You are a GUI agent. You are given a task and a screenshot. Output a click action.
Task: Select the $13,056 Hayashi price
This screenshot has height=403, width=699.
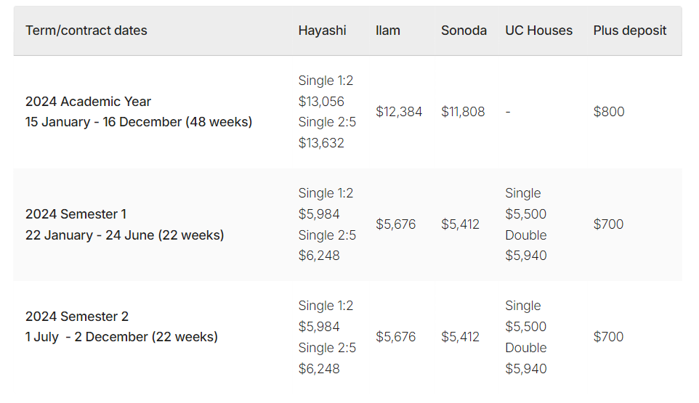tap(321, 102)
